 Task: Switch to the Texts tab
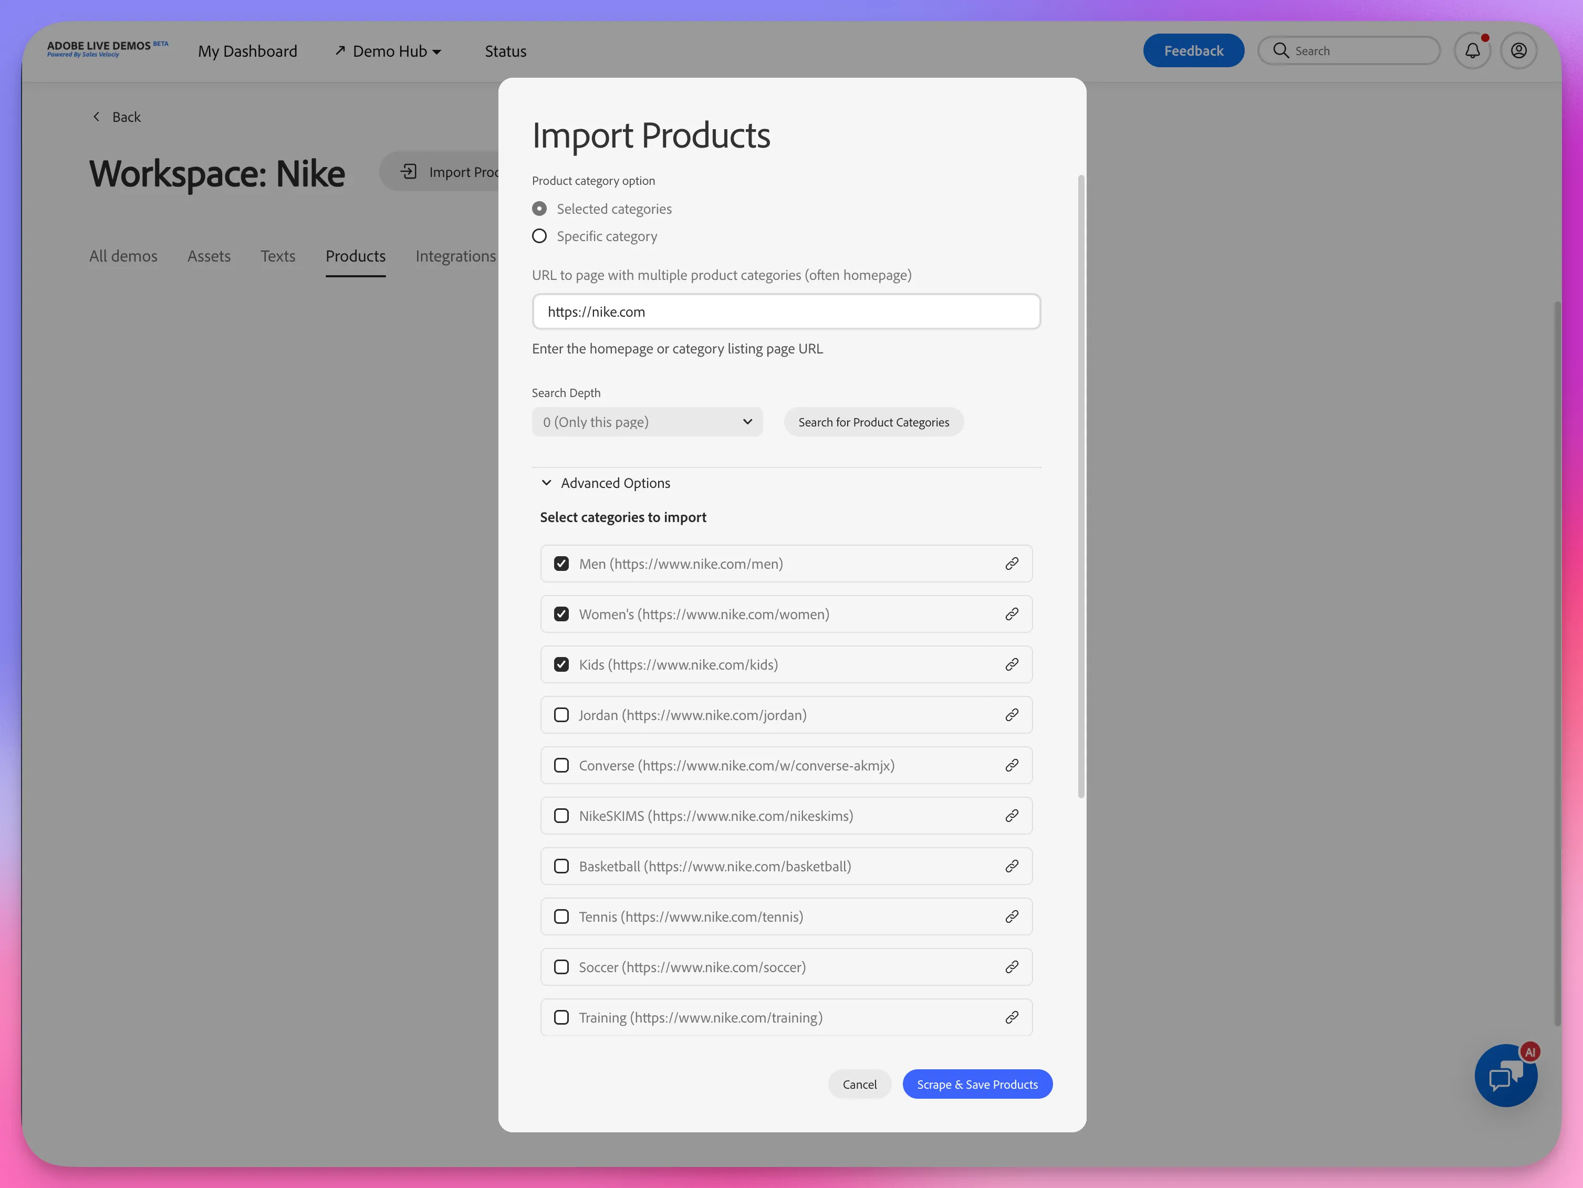(278, 256)
